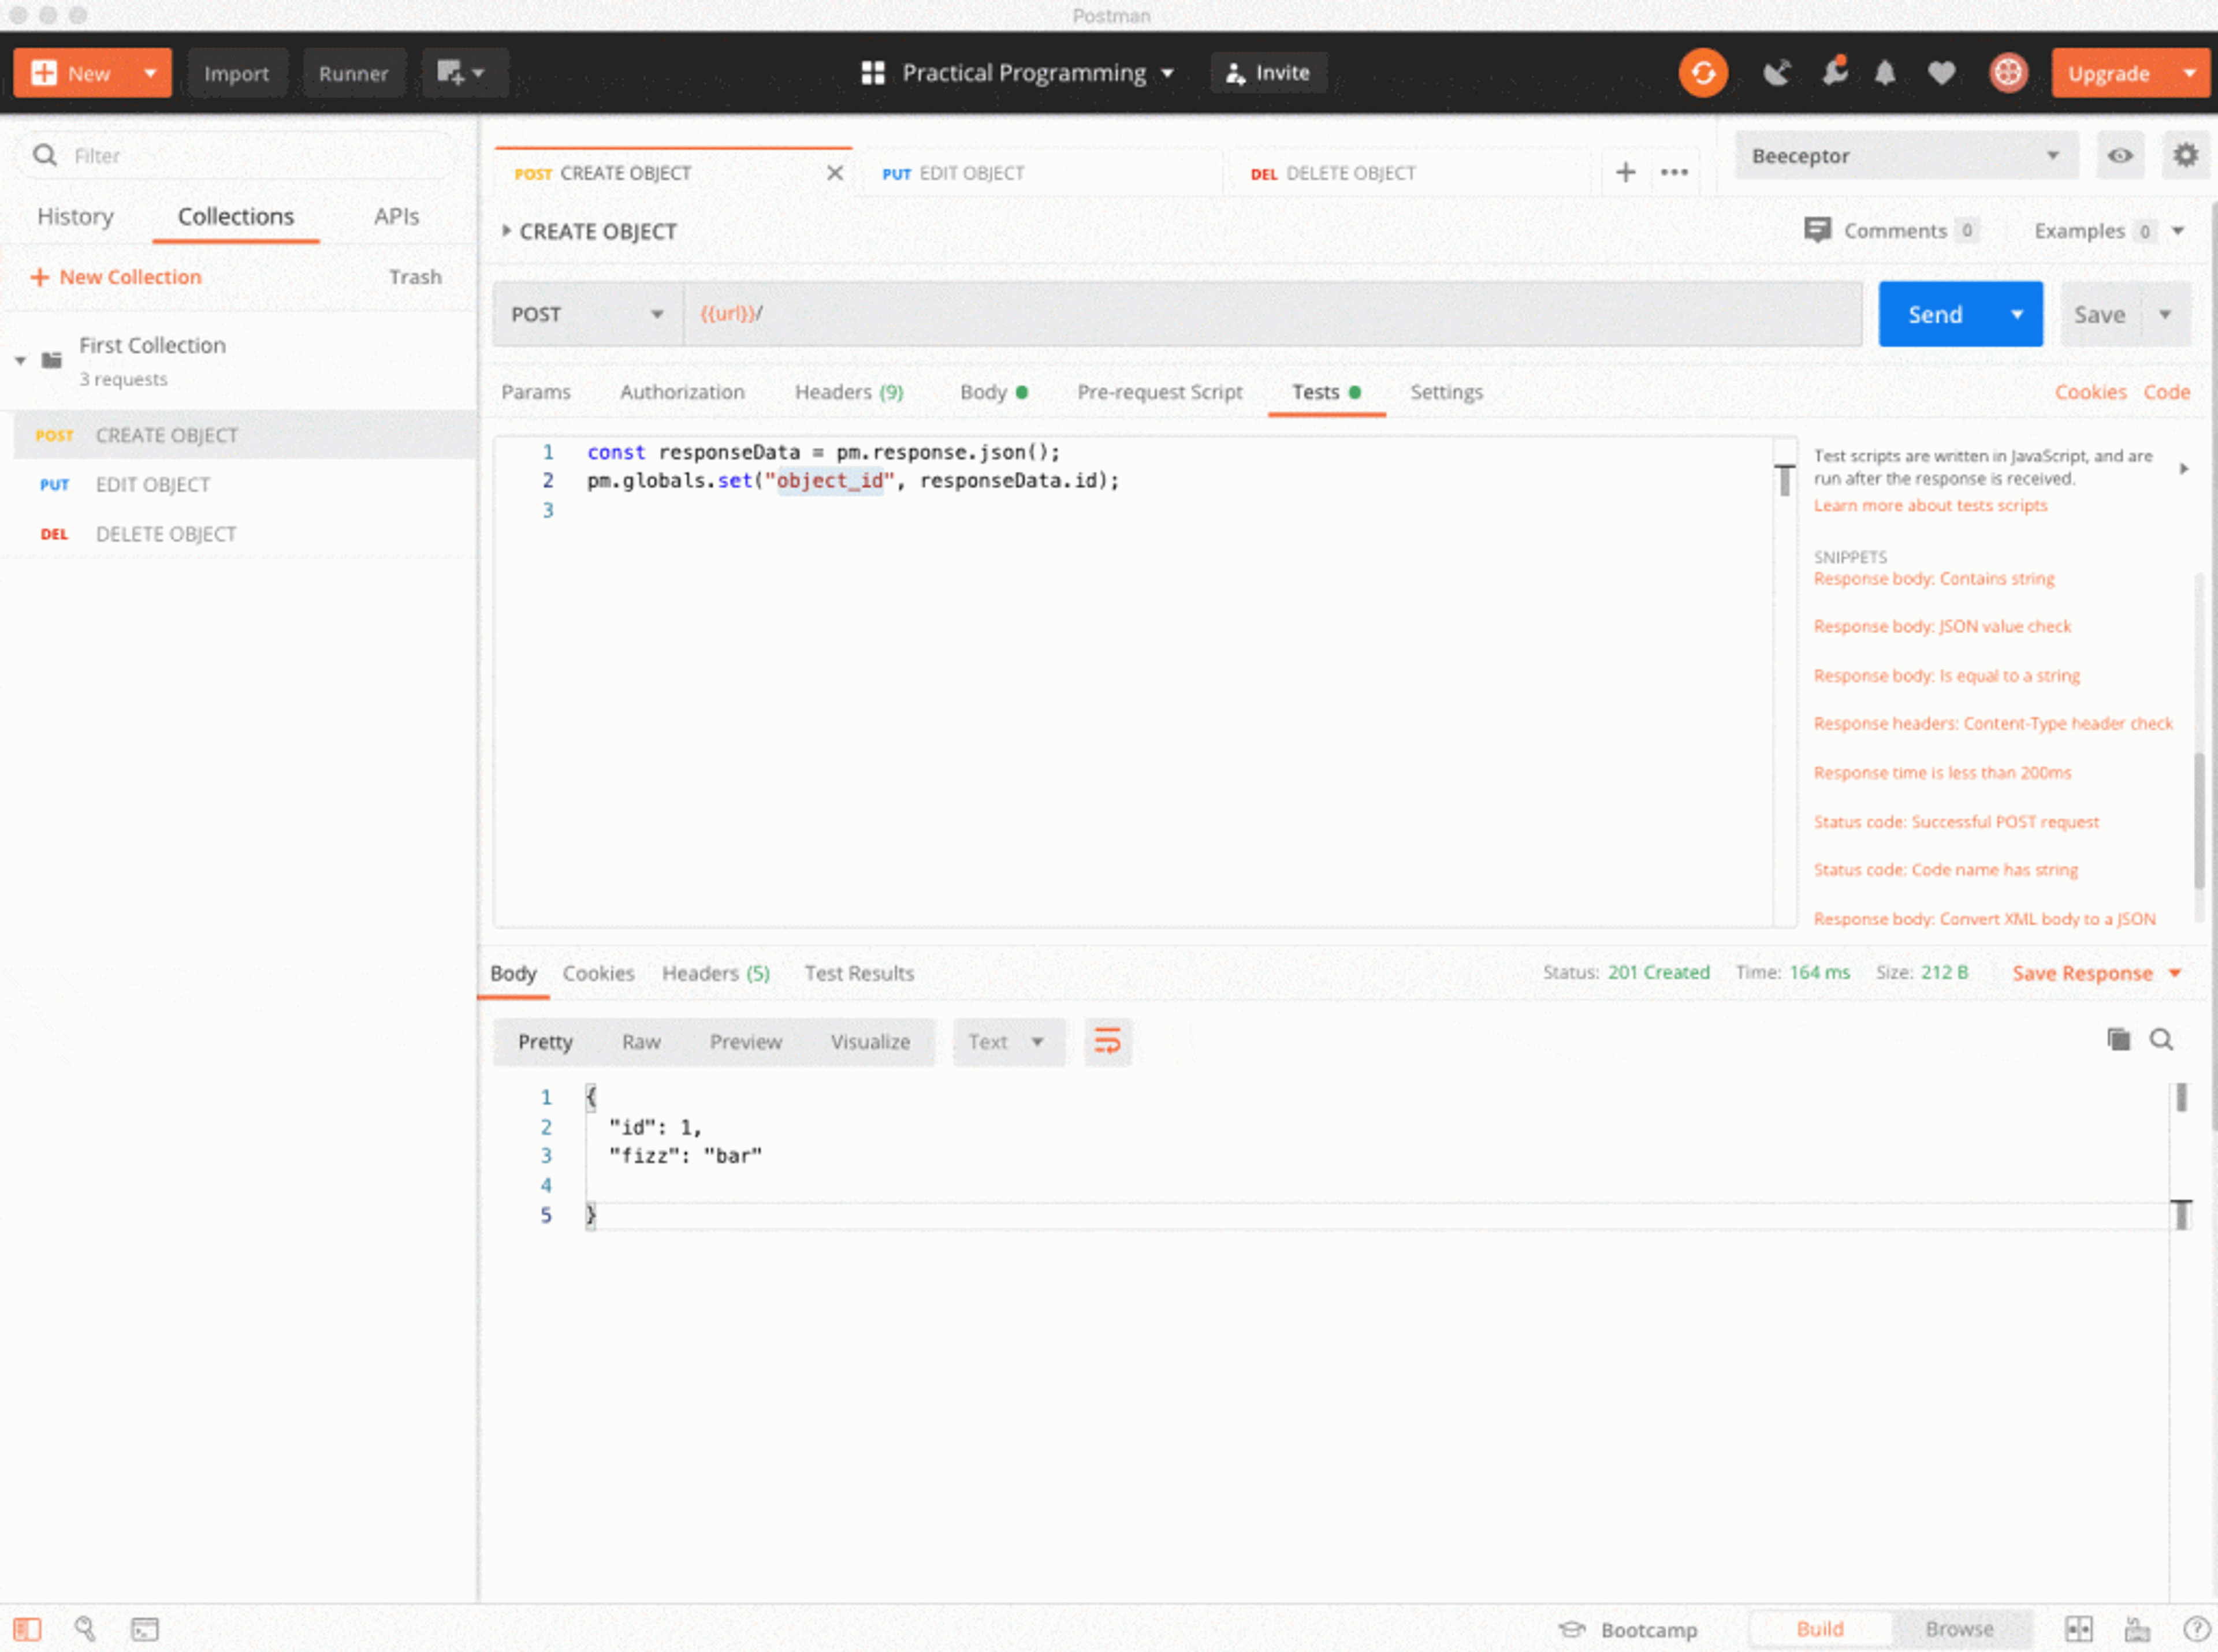The height and width of the screenshot is (1652, 2218).
Task: Open tab options three-dots menu
Action: coord(1674,172)
